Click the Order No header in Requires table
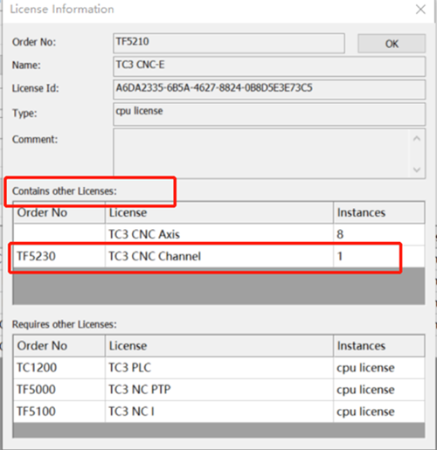Screen dimensions: 437x450 click(59, 346)
